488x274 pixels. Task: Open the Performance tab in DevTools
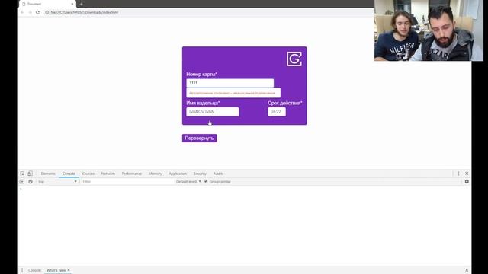(132, 174)
